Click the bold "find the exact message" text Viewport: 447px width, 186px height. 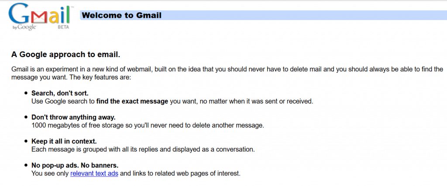click(x=132, y=101)
